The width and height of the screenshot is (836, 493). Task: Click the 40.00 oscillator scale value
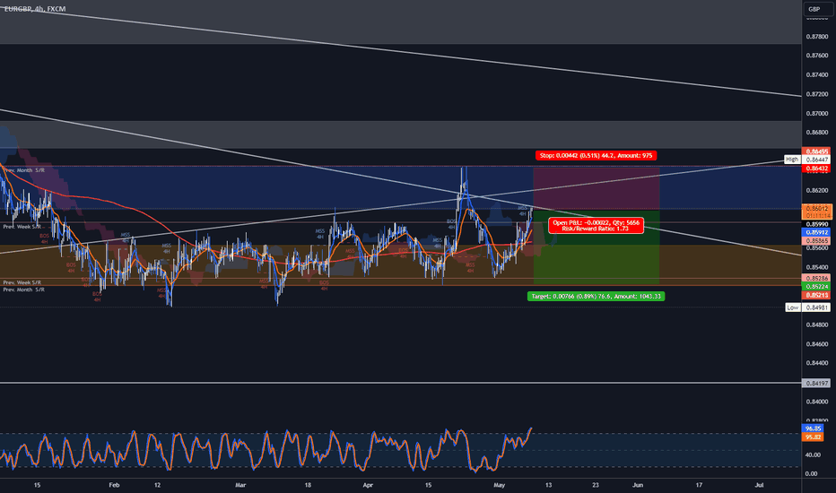[813, 455]
